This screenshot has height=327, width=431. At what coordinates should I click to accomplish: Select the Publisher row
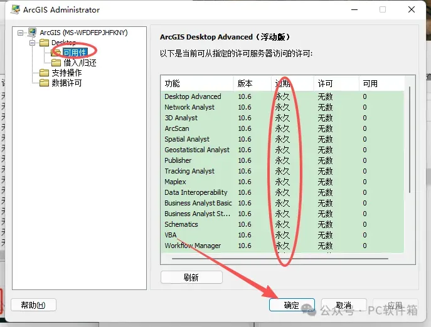coord(282,160)
